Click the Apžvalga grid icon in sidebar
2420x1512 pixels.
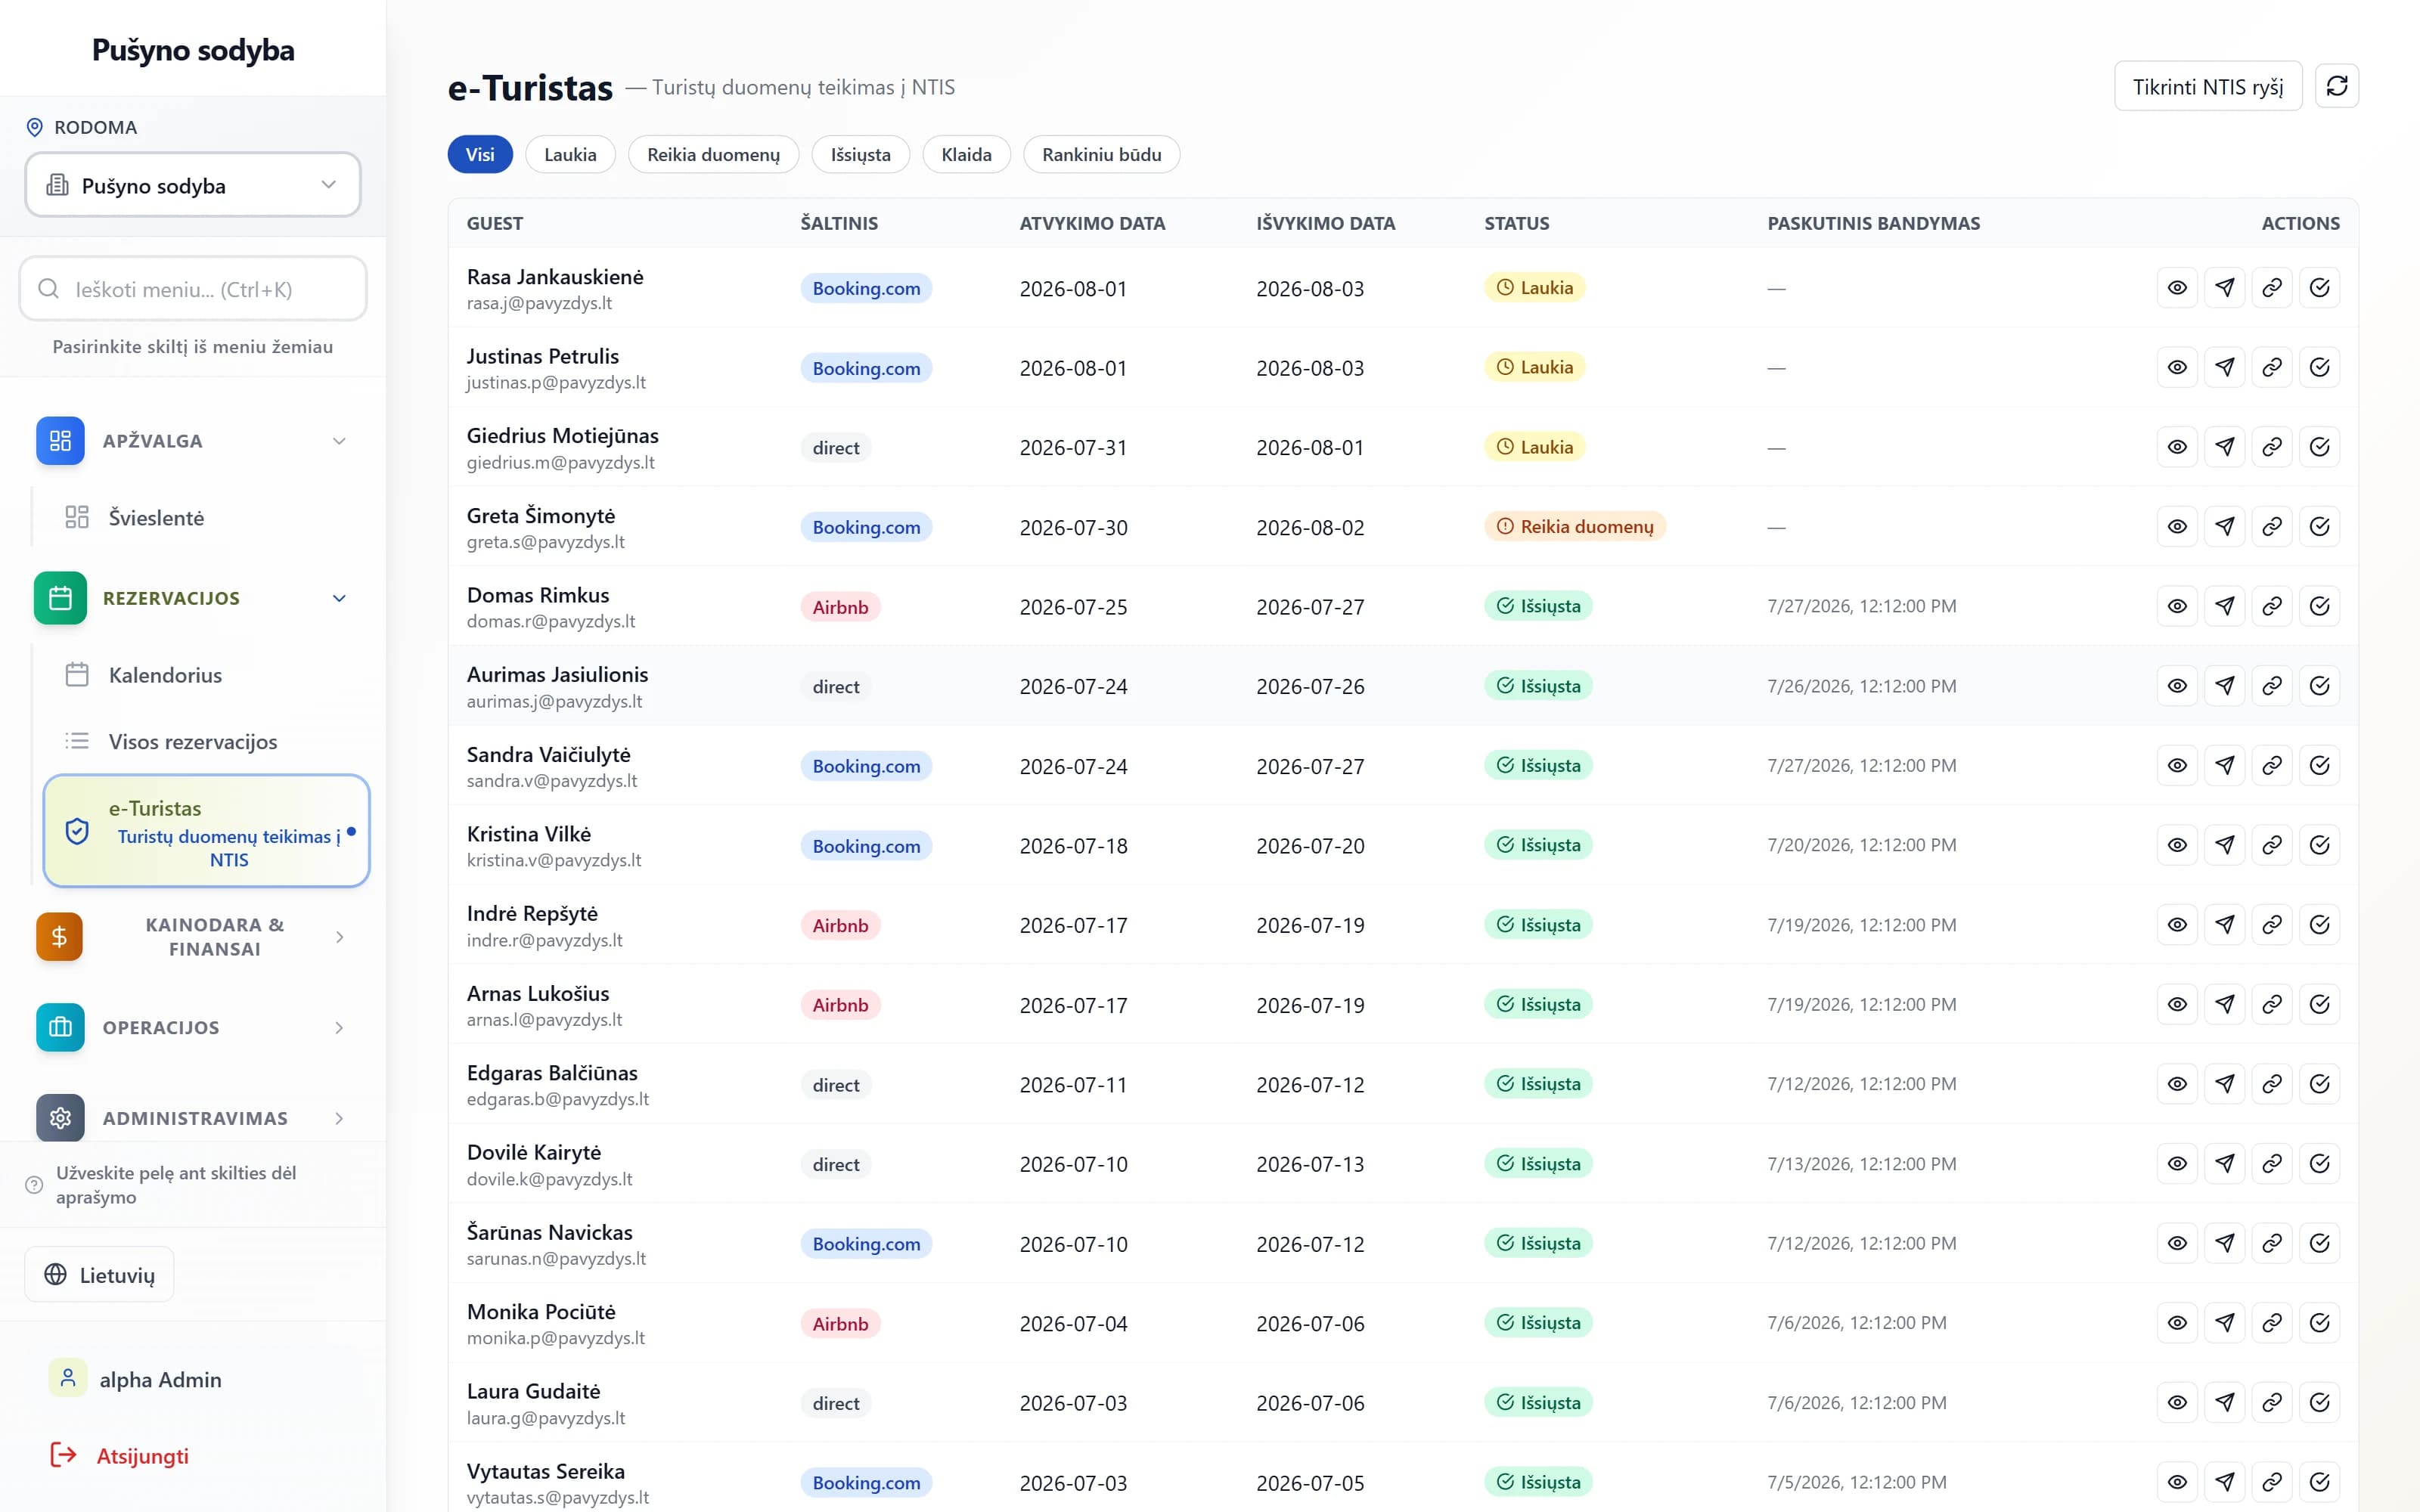pyautogui.click(x=60, y=441)
